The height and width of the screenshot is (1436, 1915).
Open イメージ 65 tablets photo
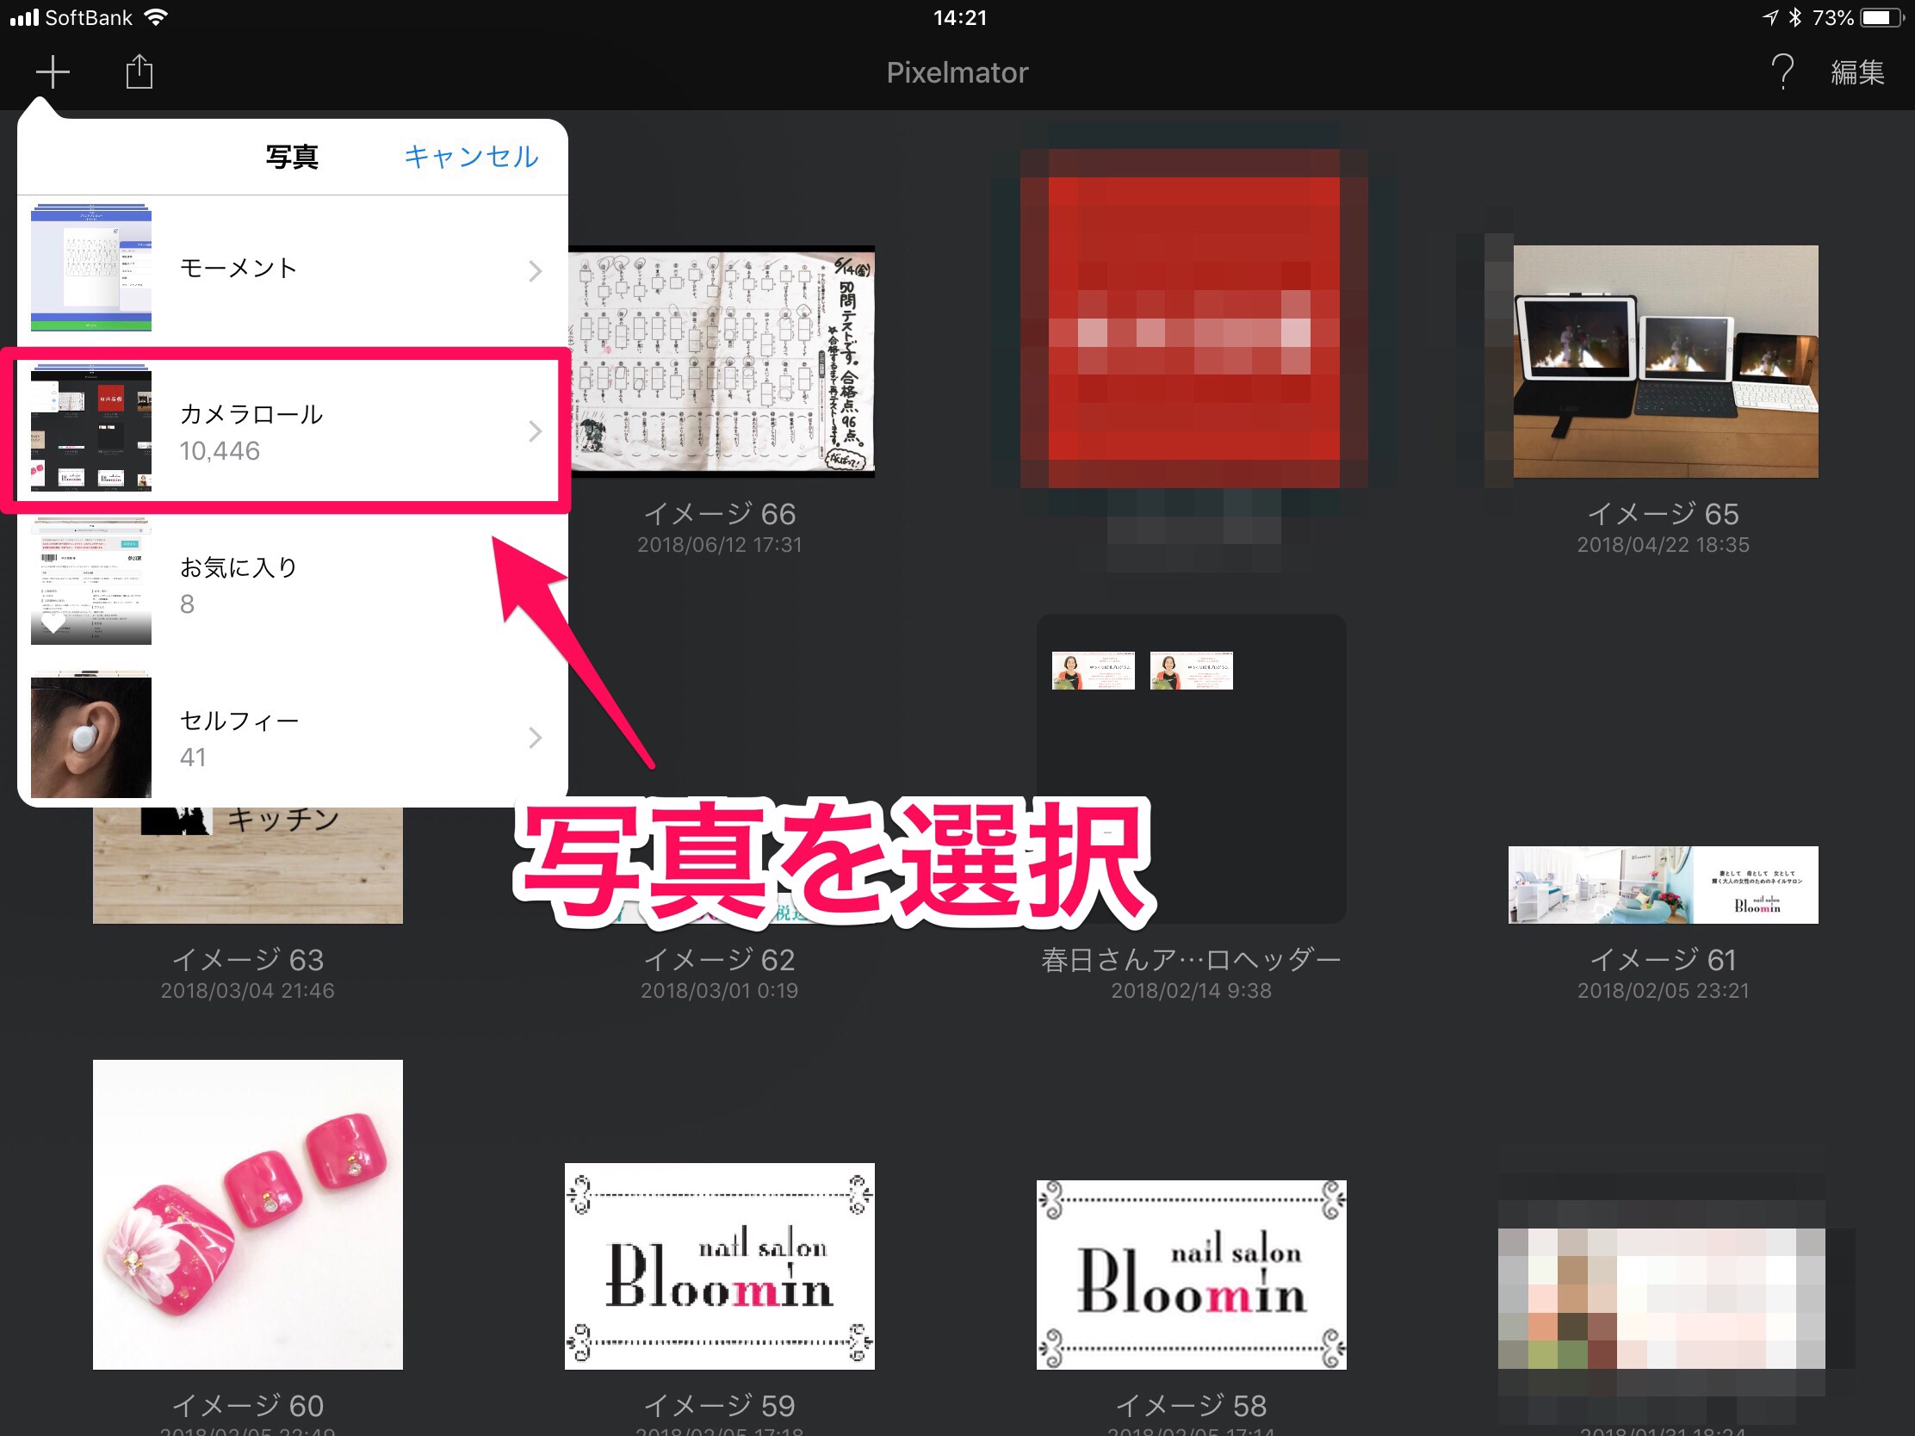1664,362
